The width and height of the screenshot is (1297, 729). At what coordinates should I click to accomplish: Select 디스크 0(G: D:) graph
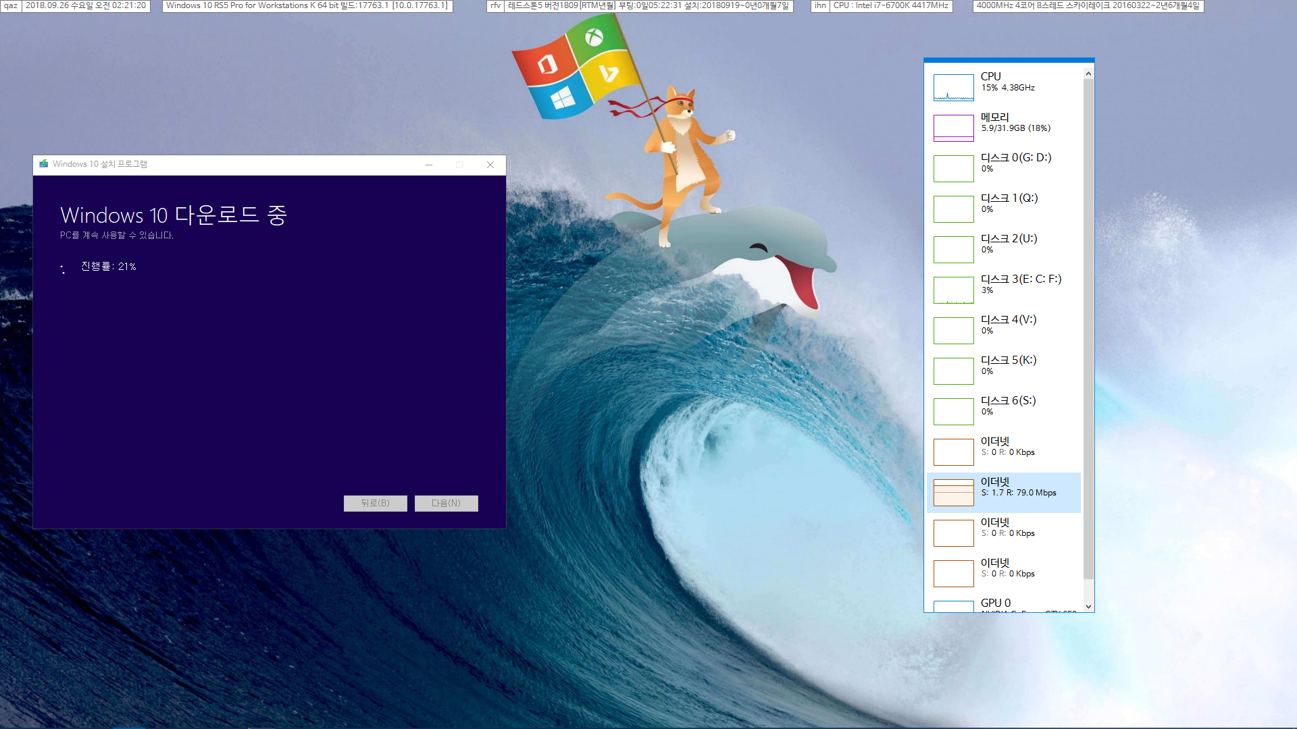(x=953, y=168)
